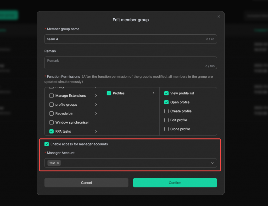Disable access for manager accounts

47,144
